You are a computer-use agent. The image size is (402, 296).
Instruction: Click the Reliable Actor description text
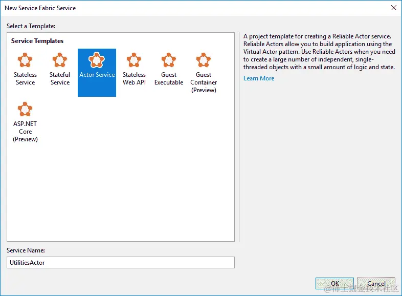[x=319, y=52]
